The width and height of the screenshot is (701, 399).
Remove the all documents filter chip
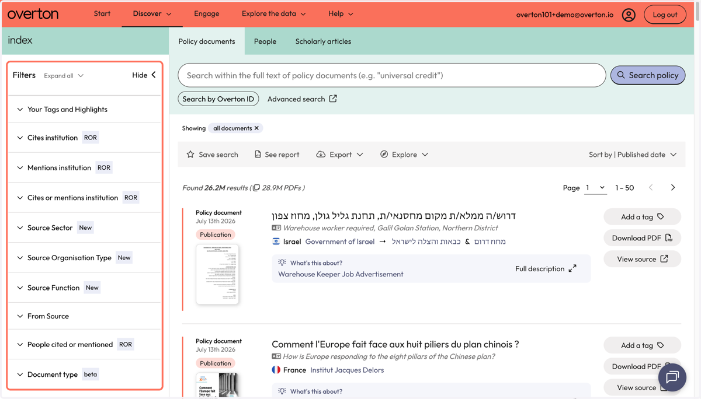[x=256, y=128]
